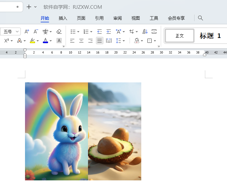Apply the 正文 style
Screen dimensions: 227x194
[180, 36]
